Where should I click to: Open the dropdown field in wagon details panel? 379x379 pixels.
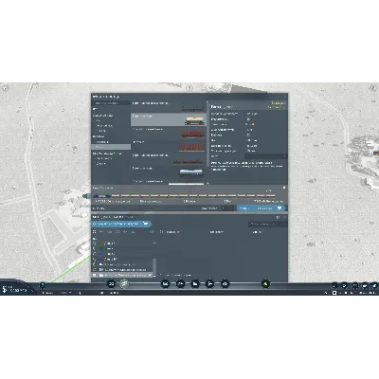pos(265,156)
